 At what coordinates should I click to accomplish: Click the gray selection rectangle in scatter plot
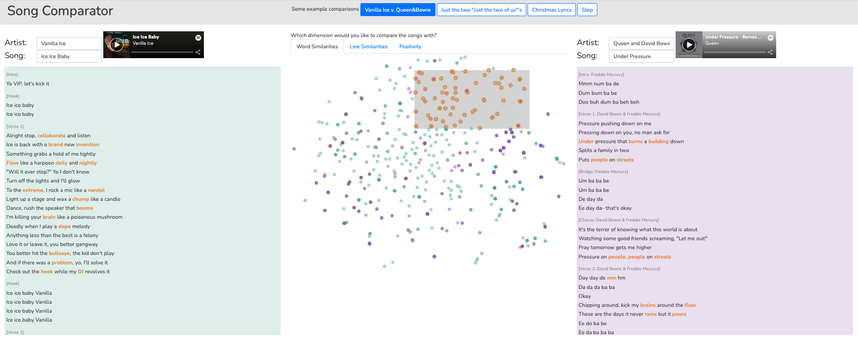pyautogui.click(x=472, y=99)
